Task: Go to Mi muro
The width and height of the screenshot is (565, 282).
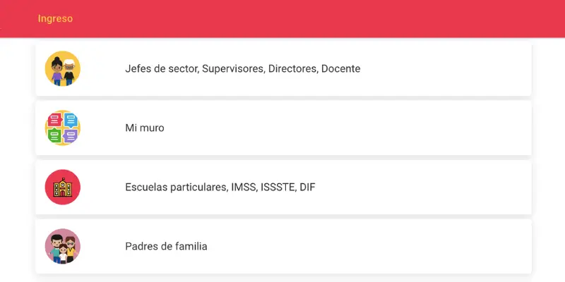Action: click(x=145, y=128)
